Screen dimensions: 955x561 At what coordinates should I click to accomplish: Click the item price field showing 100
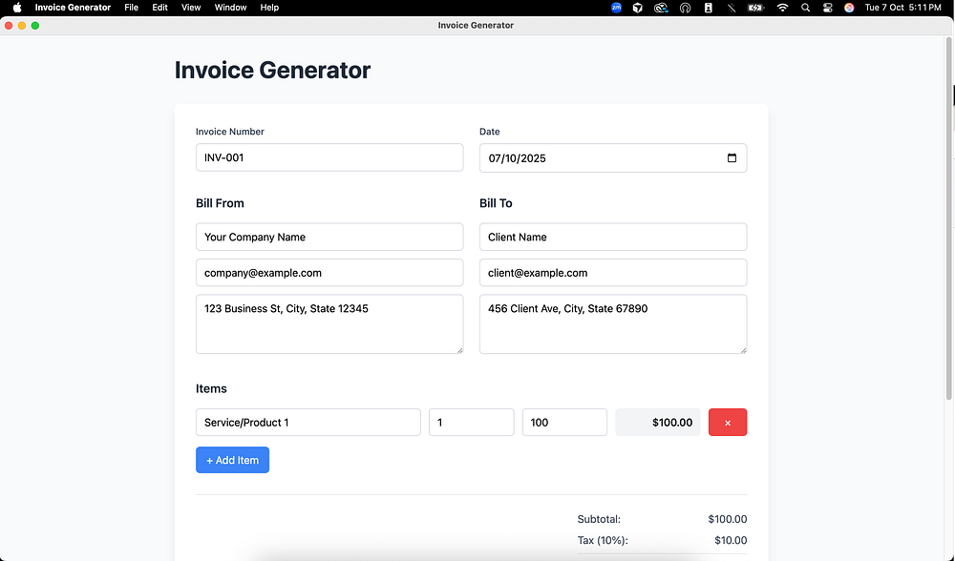coord(564,423)
